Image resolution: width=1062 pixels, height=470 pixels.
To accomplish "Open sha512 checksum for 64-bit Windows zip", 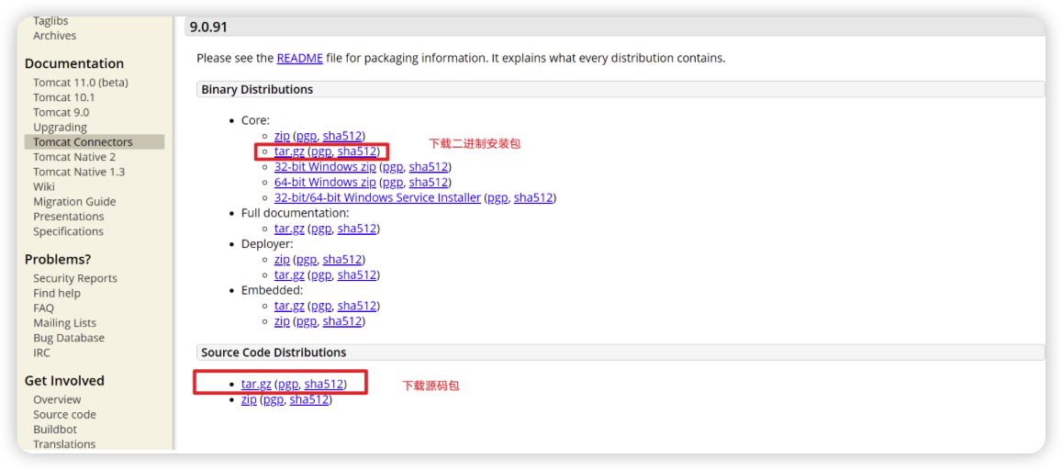I will [429, 182].
